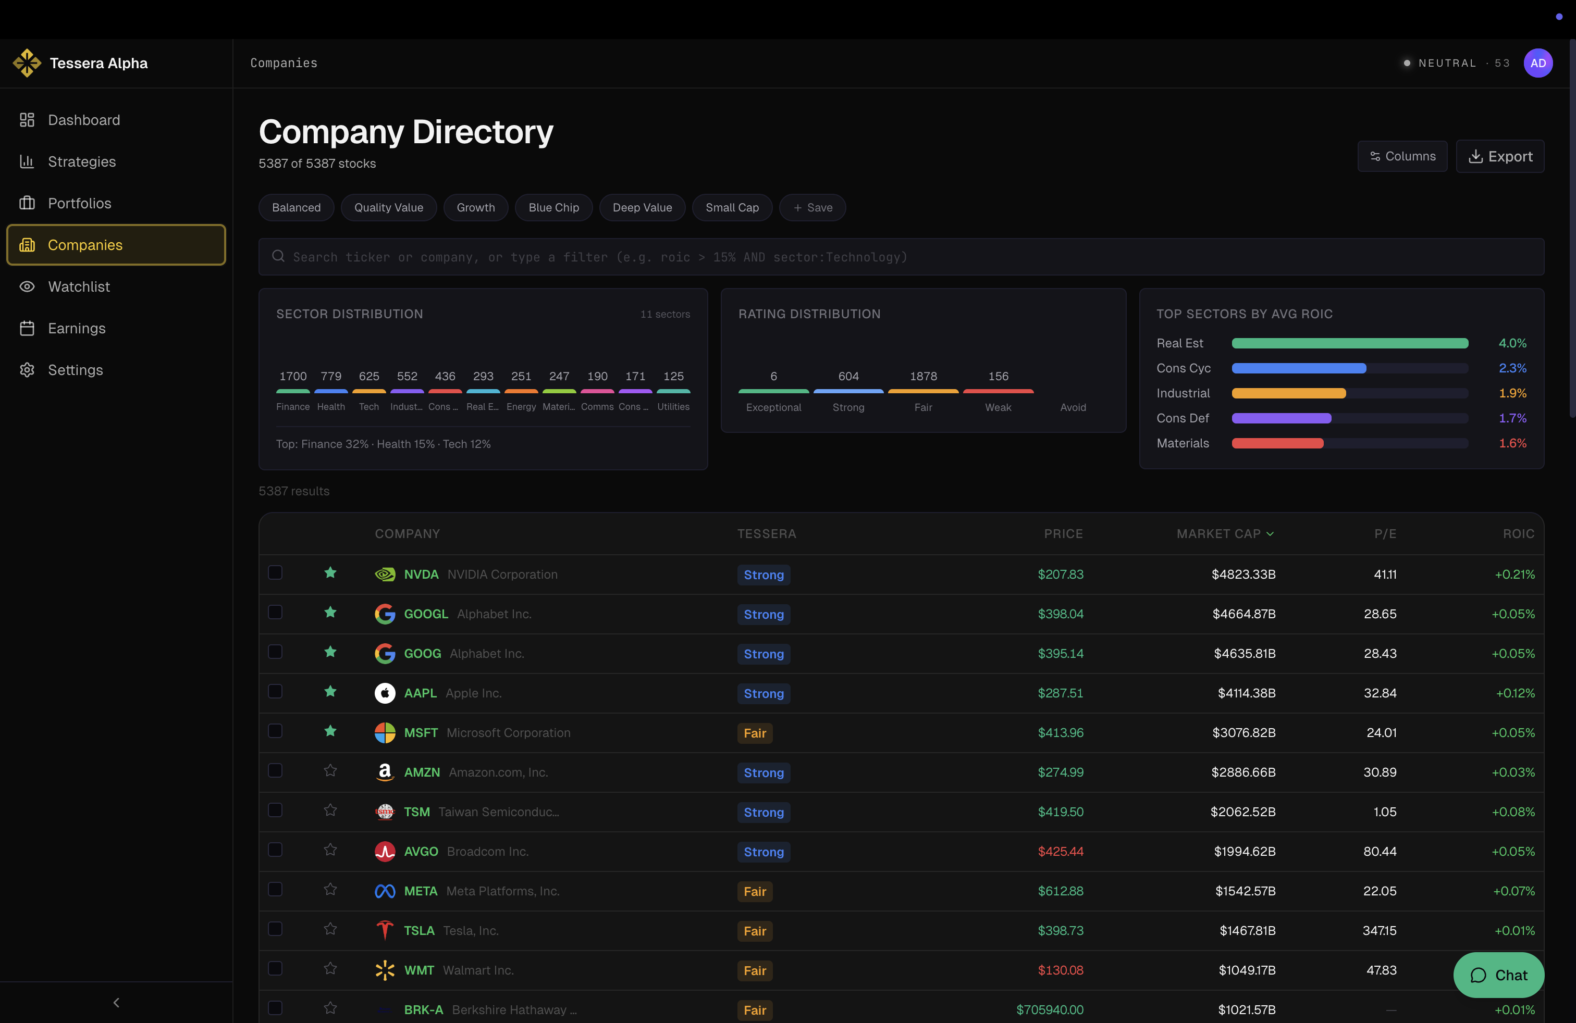Open the Portfolios page
Viewport: 1576px width, 1023px height.
coord(117,203)
